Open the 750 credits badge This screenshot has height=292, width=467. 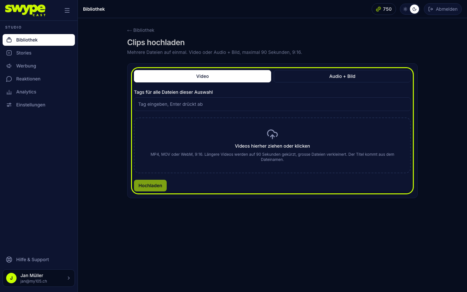384,9
